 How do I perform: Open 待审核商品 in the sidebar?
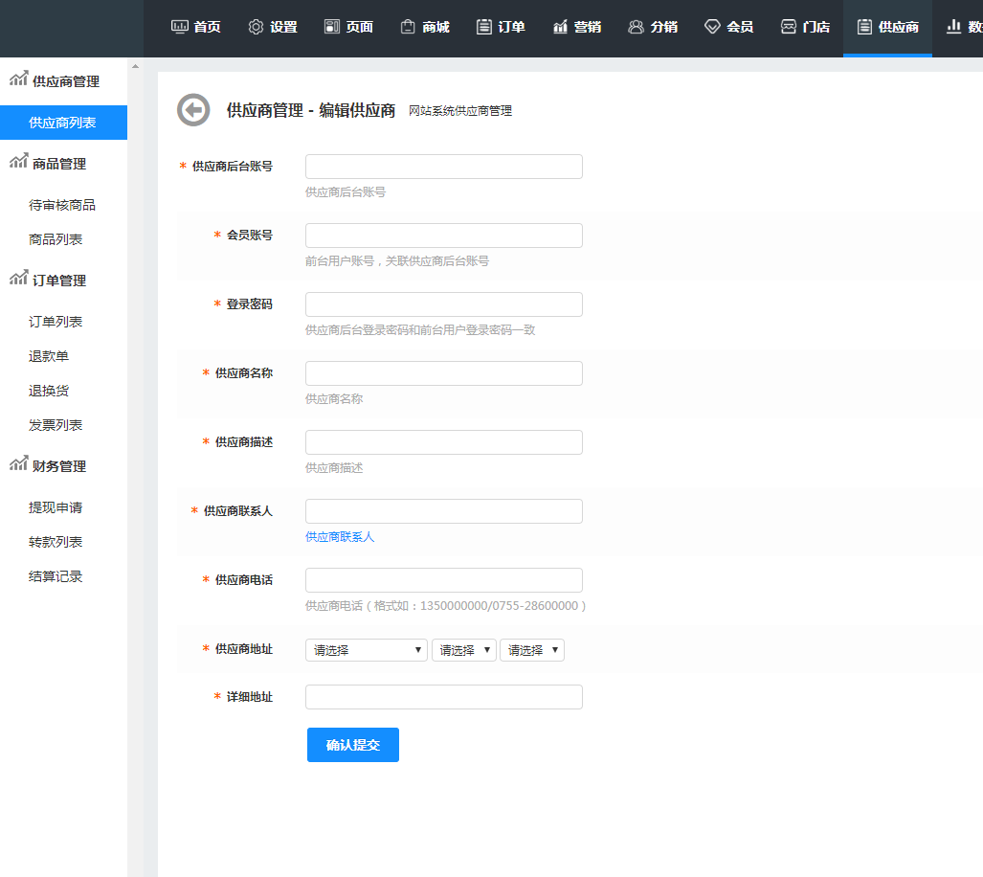(62, 205)
